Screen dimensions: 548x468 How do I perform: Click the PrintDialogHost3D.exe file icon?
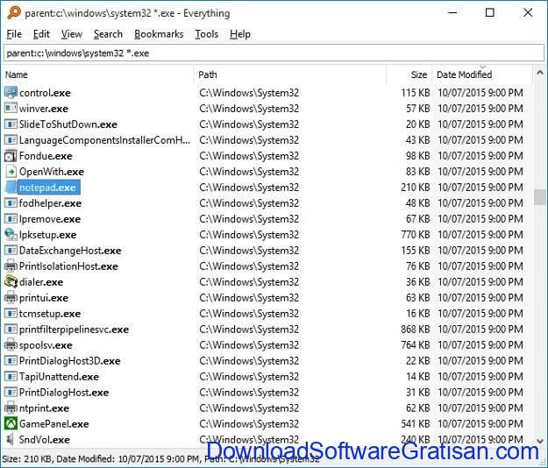coord(11,361)
